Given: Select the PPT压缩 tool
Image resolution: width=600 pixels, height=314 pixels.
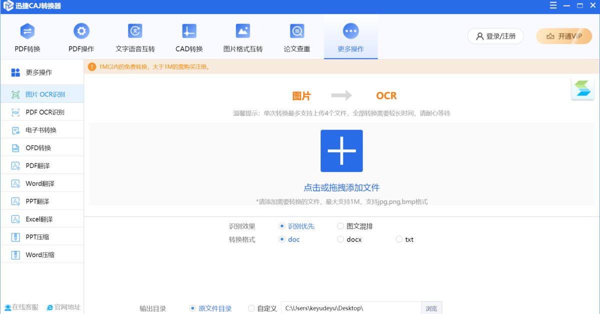Looking at the screenshot, I should [41, 236].
